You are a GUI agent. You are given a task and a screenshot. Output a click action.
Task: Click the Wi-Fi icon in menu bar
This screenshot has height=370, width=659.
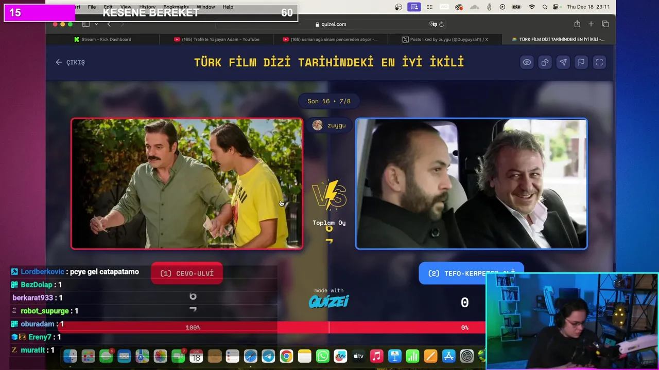[x=532, y=7]
